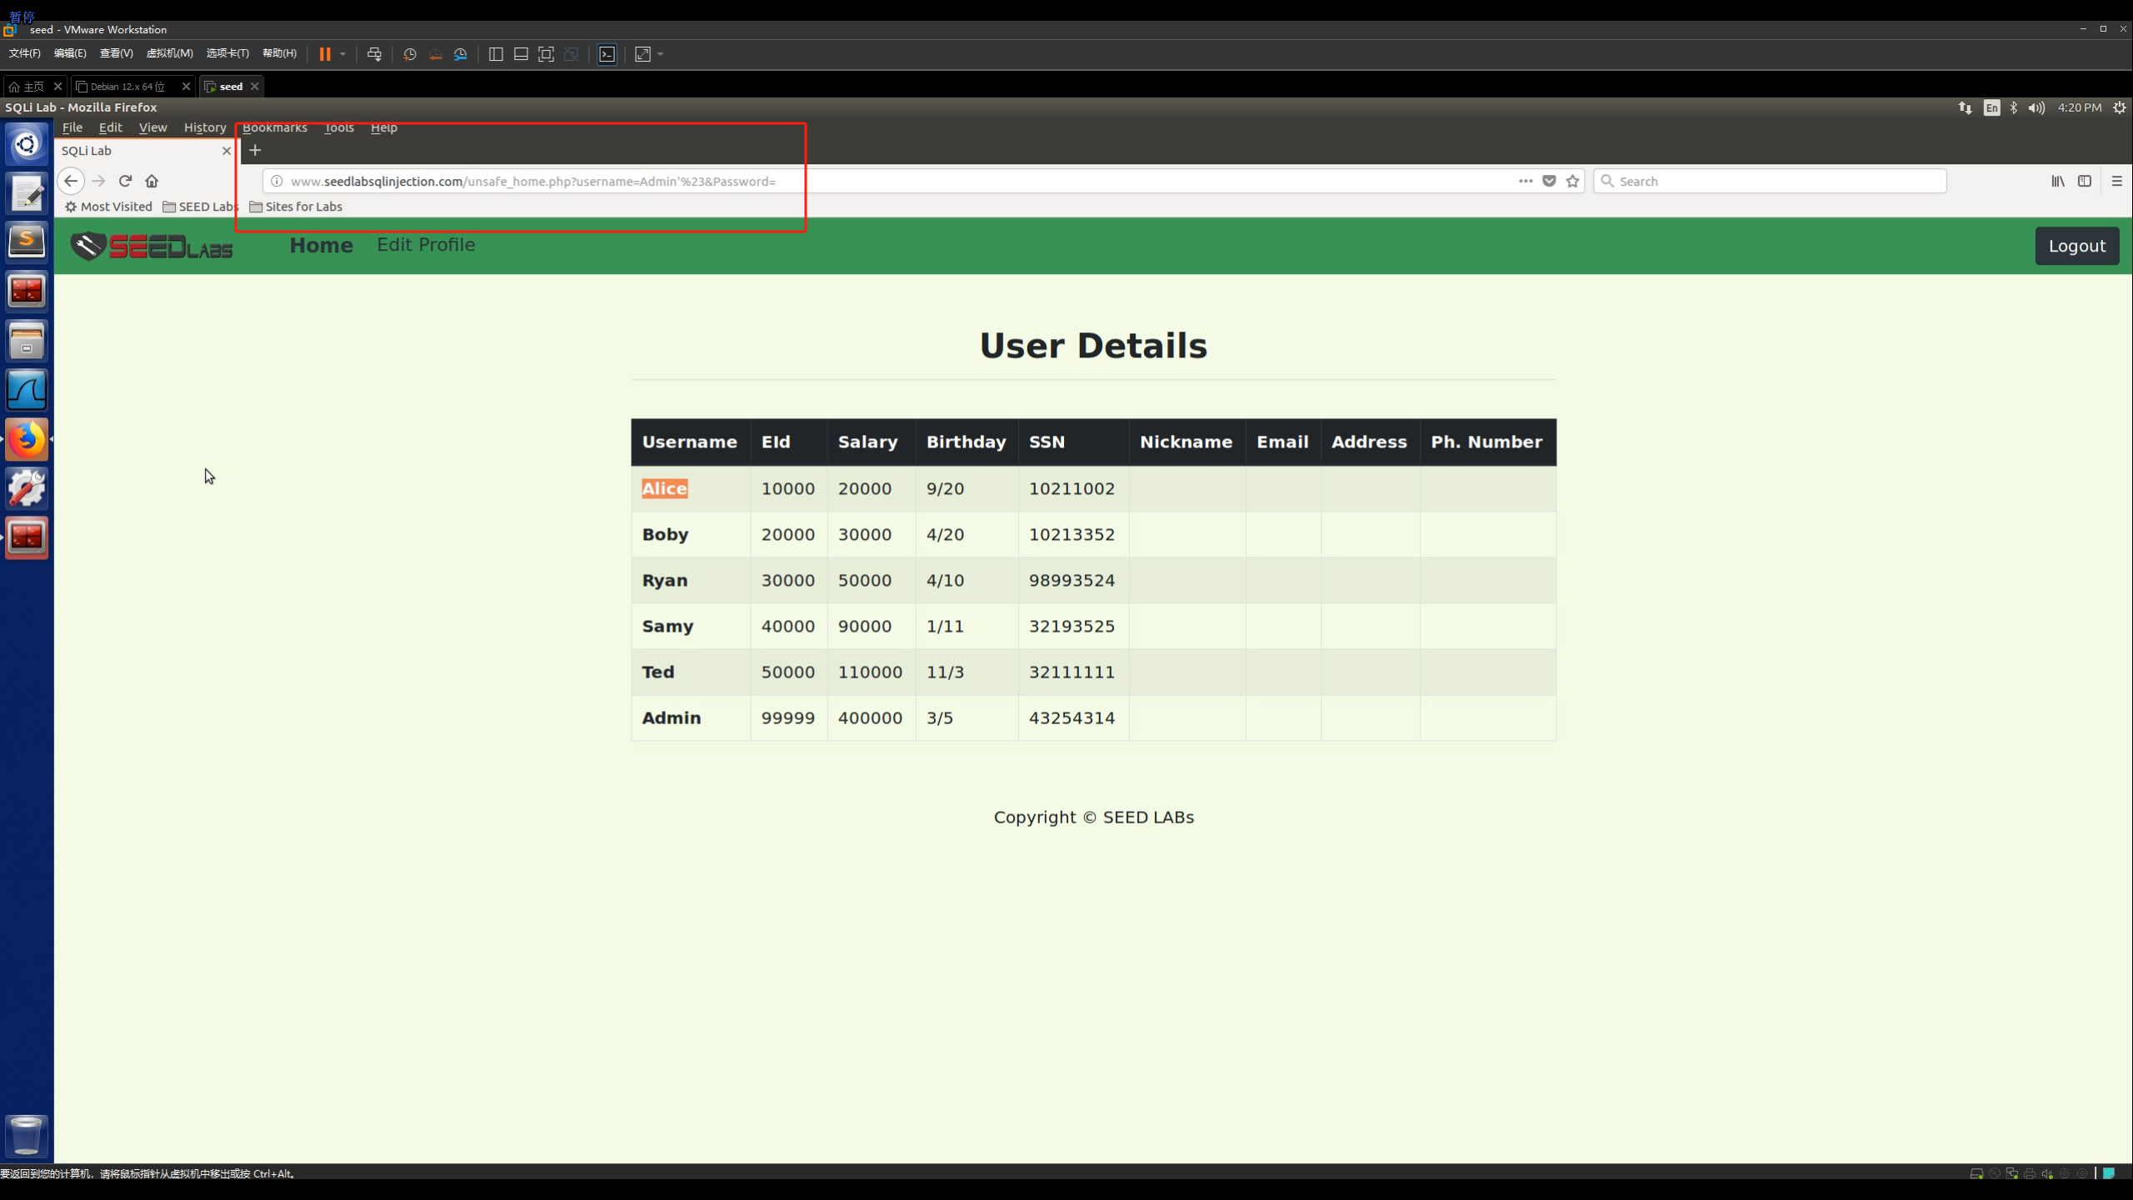
Task: Switch to the Debian 12.x VMware tab
Action: tap(127, 87)
